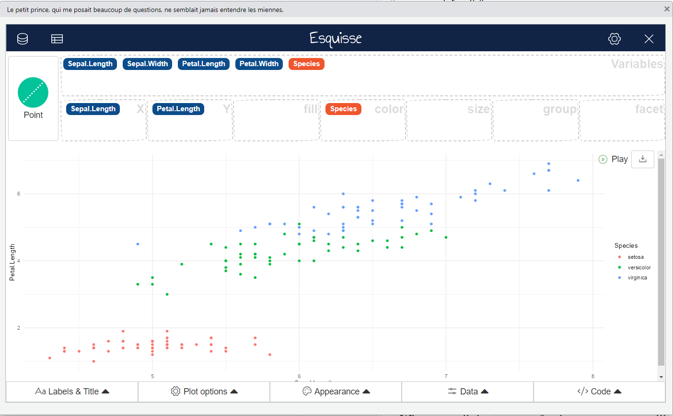This screenshot has width=673, height=416.
Task: Open the Appearance dropdown
Action: click(x=336, y=392)
